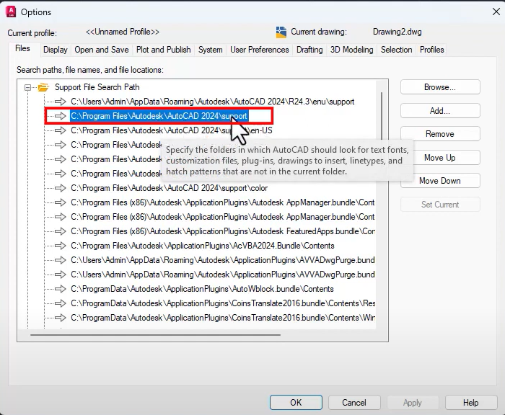Click Move Up button
The height and width of the screenshot is (415, 505).
(x=440, y=158)
